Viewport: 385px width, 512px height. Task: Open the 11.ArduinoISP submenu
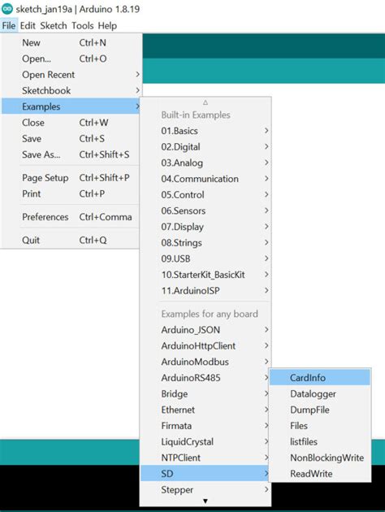[205, 291]
